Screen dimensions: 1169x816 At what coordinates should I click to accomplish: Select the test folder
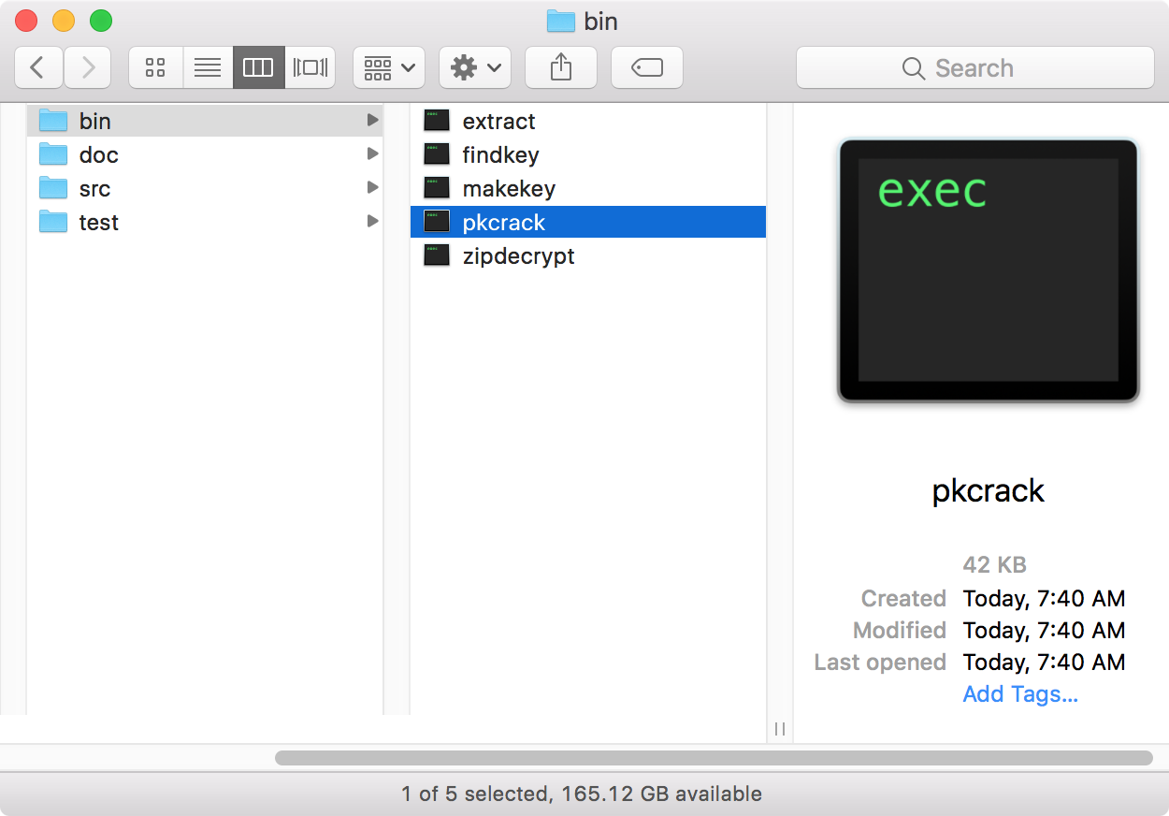click(98, 222)
